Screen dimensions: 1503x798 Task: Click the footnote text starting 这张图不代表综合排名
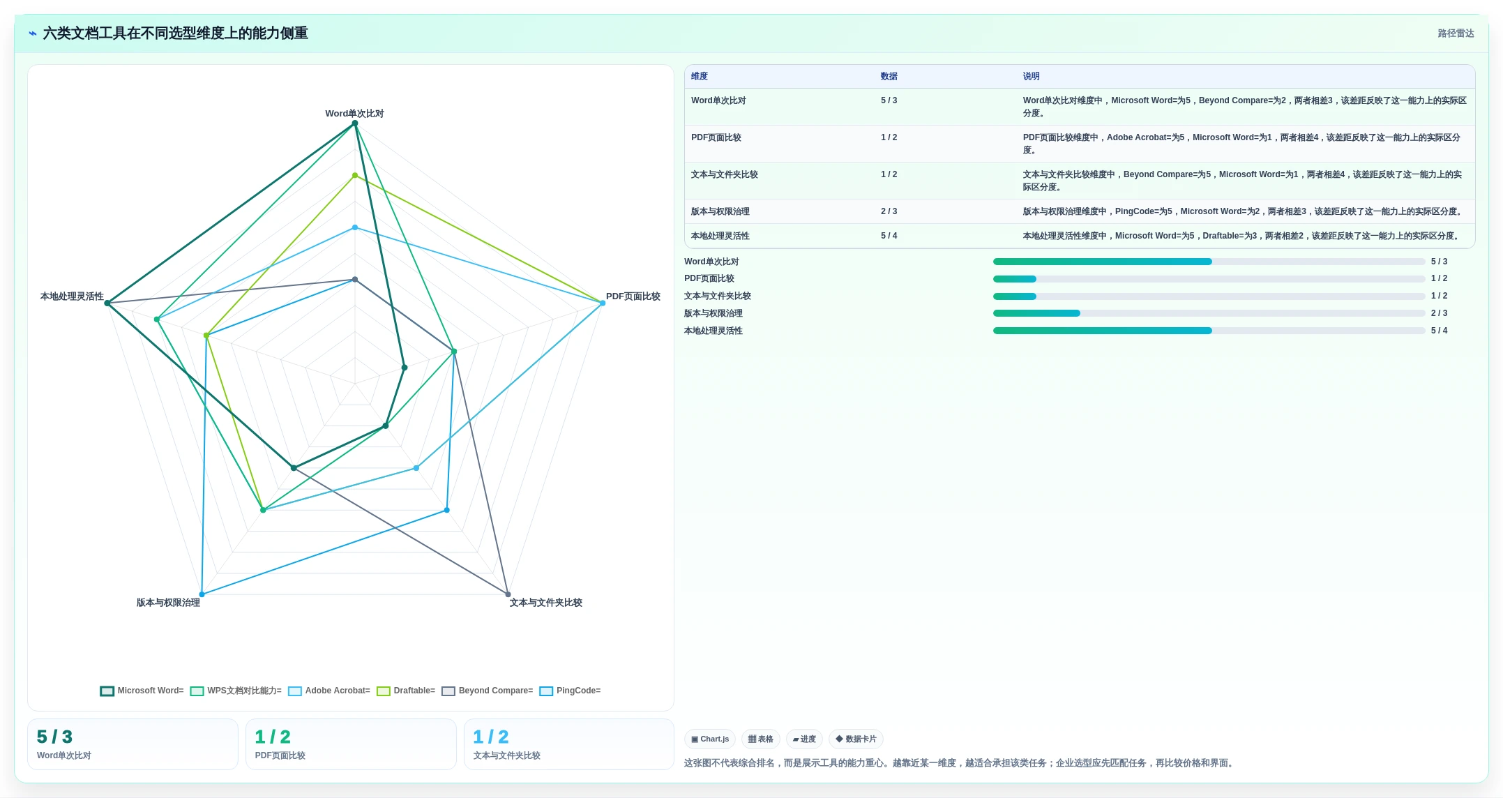[960, 763]
